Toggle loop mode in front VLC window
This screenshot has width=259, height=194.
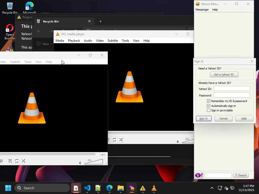pyautogui.click(x=17, y=161)
